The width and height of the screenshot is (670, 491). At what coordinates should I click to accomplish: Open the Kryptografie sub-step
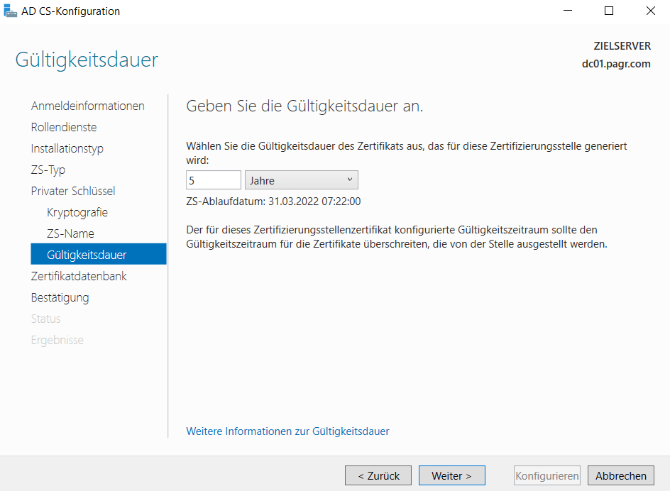(x=77, y=212)
